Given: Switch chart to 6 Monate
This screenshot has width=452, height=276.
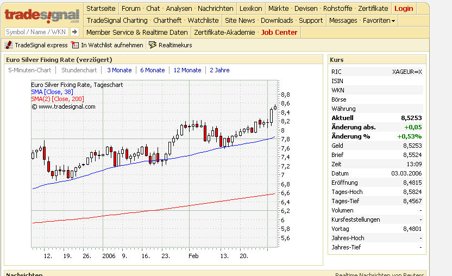Looking at the screenshot, I should coord(152,70).
